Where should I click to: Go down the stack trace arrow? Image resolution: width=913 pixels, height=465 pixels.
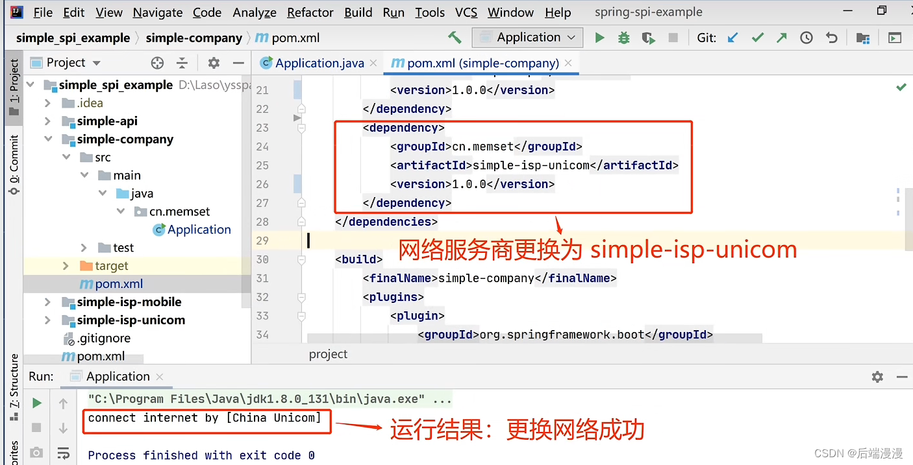[x=63, y=428]
